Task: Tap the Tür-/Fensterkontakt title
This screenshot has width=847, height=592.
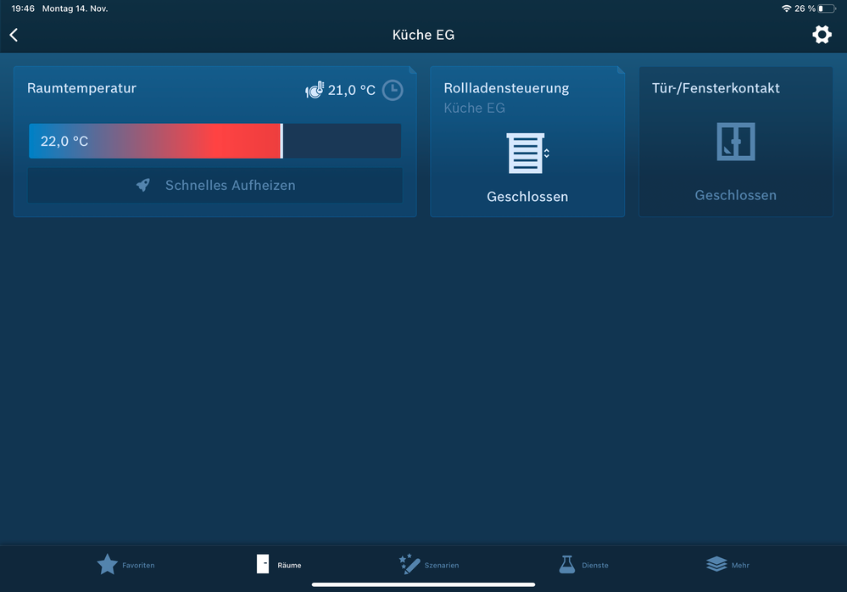Action: 716,88
